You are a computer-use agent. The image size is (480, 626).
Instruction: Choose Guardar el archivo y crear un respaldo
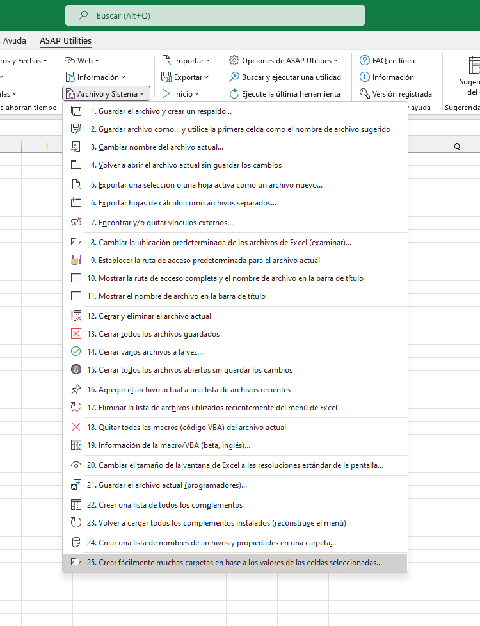236,111
